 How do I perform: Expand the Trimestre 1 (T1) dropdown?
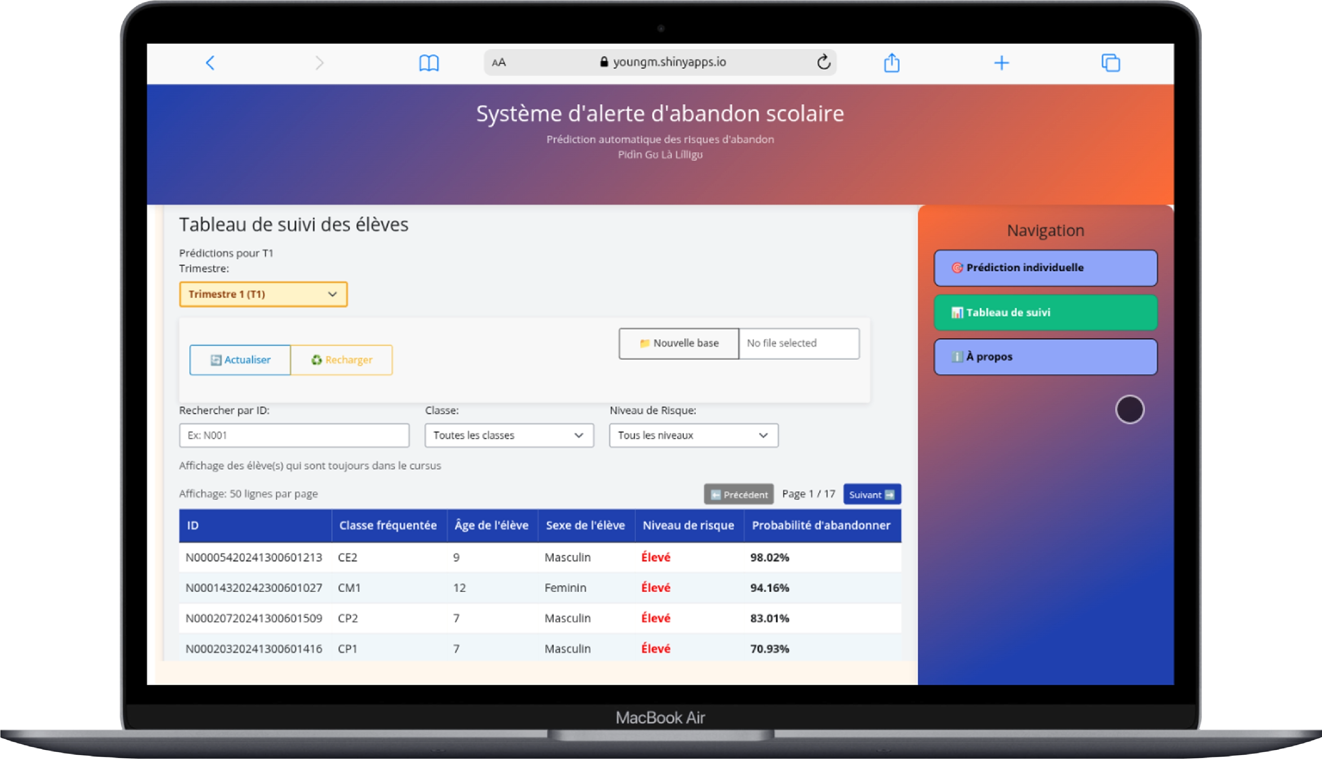tap(263, 295)
